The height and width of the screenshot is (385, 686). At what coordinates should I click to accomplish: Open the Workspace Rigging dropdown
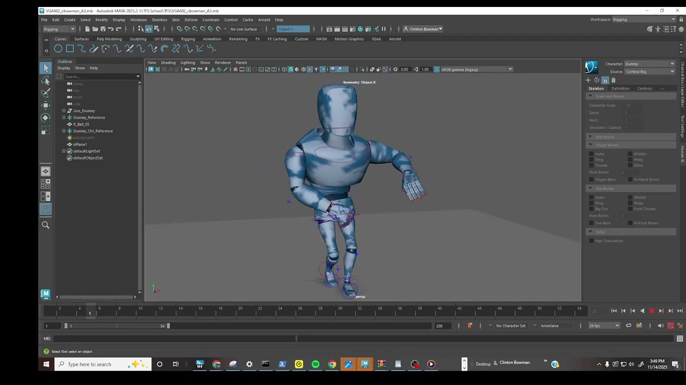(x=644, y=19)
